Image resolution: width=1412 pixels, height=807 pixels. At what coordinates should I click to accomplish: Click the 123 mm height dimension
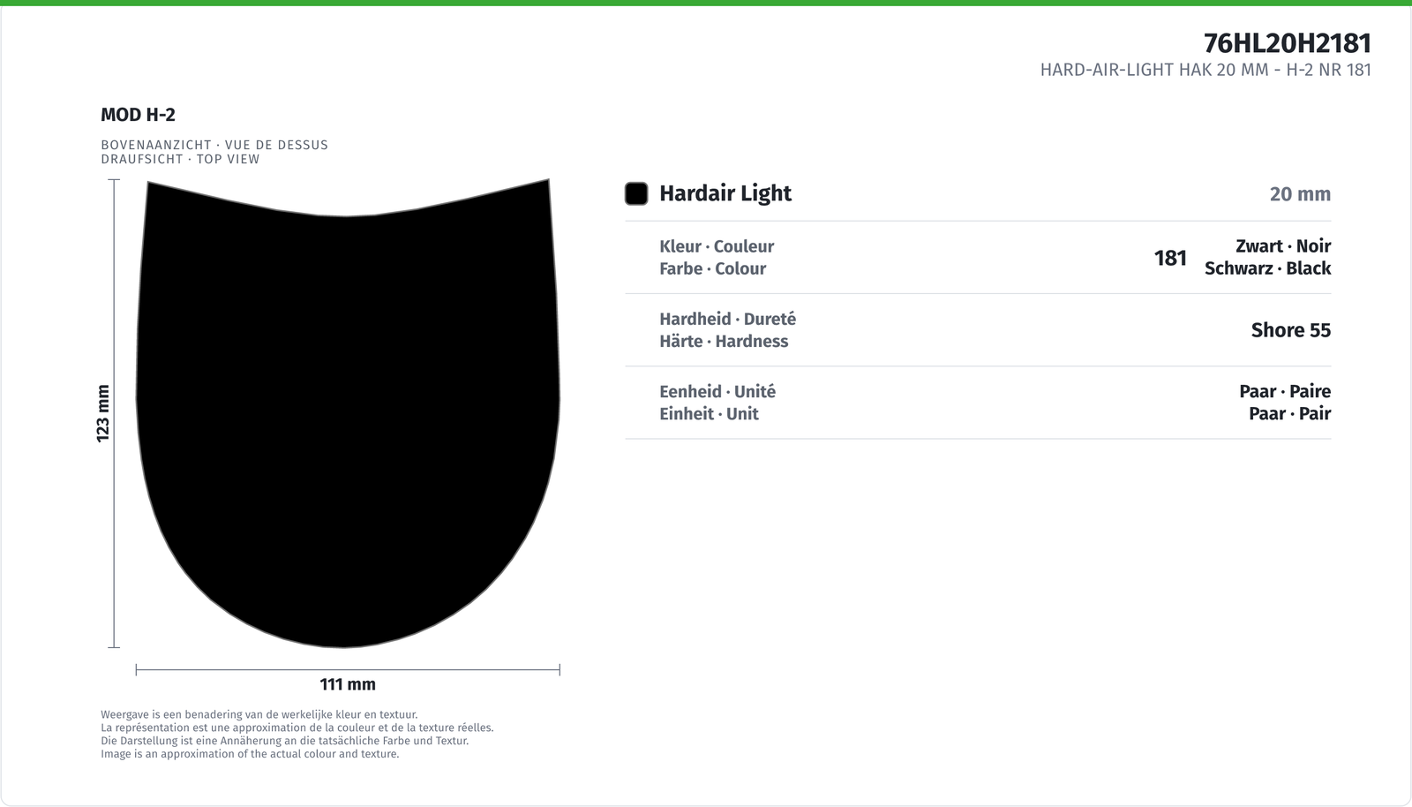pyautogui.click(x=103, y=413)
